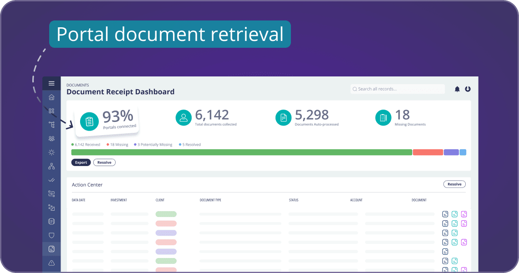Click the shield icon in the sidebar

(x=51, y=235)
